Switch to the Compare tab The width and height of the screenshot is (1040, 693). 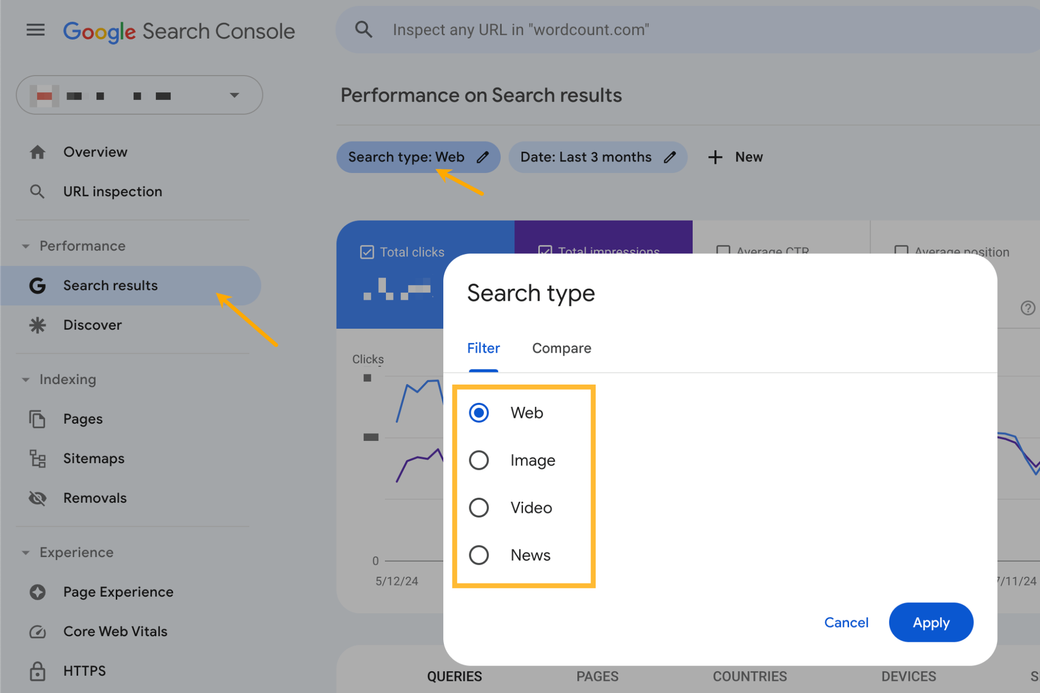point(561,346)
